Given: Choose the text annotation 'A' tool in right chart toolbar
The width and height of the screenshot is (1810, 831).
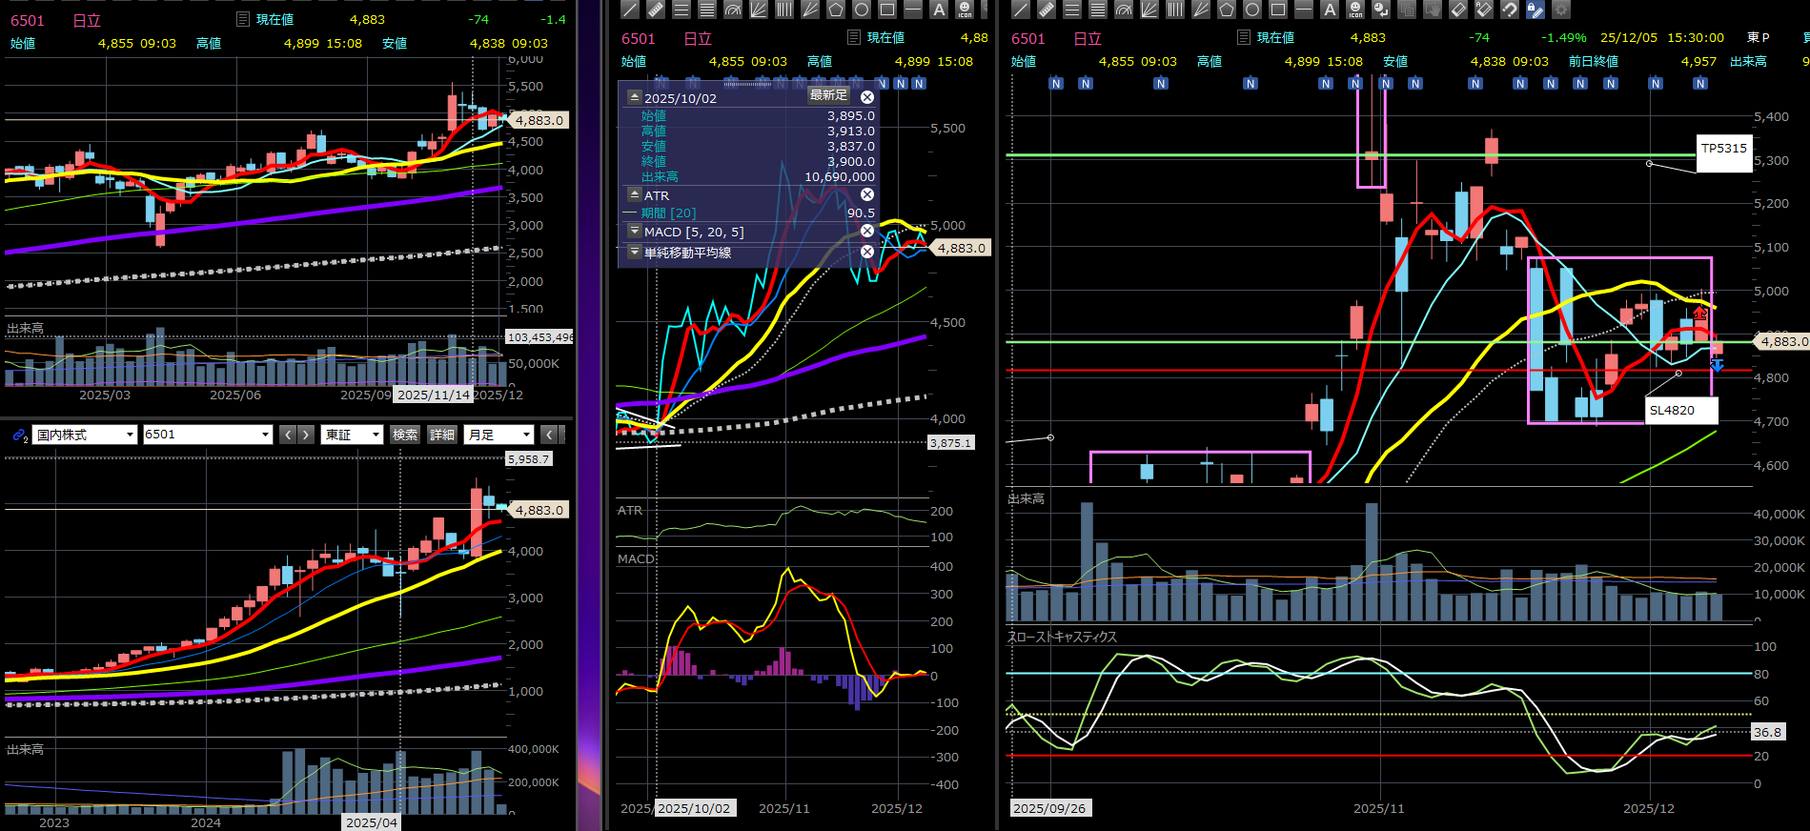Looking at the screenshot, I should (1330, 10).
